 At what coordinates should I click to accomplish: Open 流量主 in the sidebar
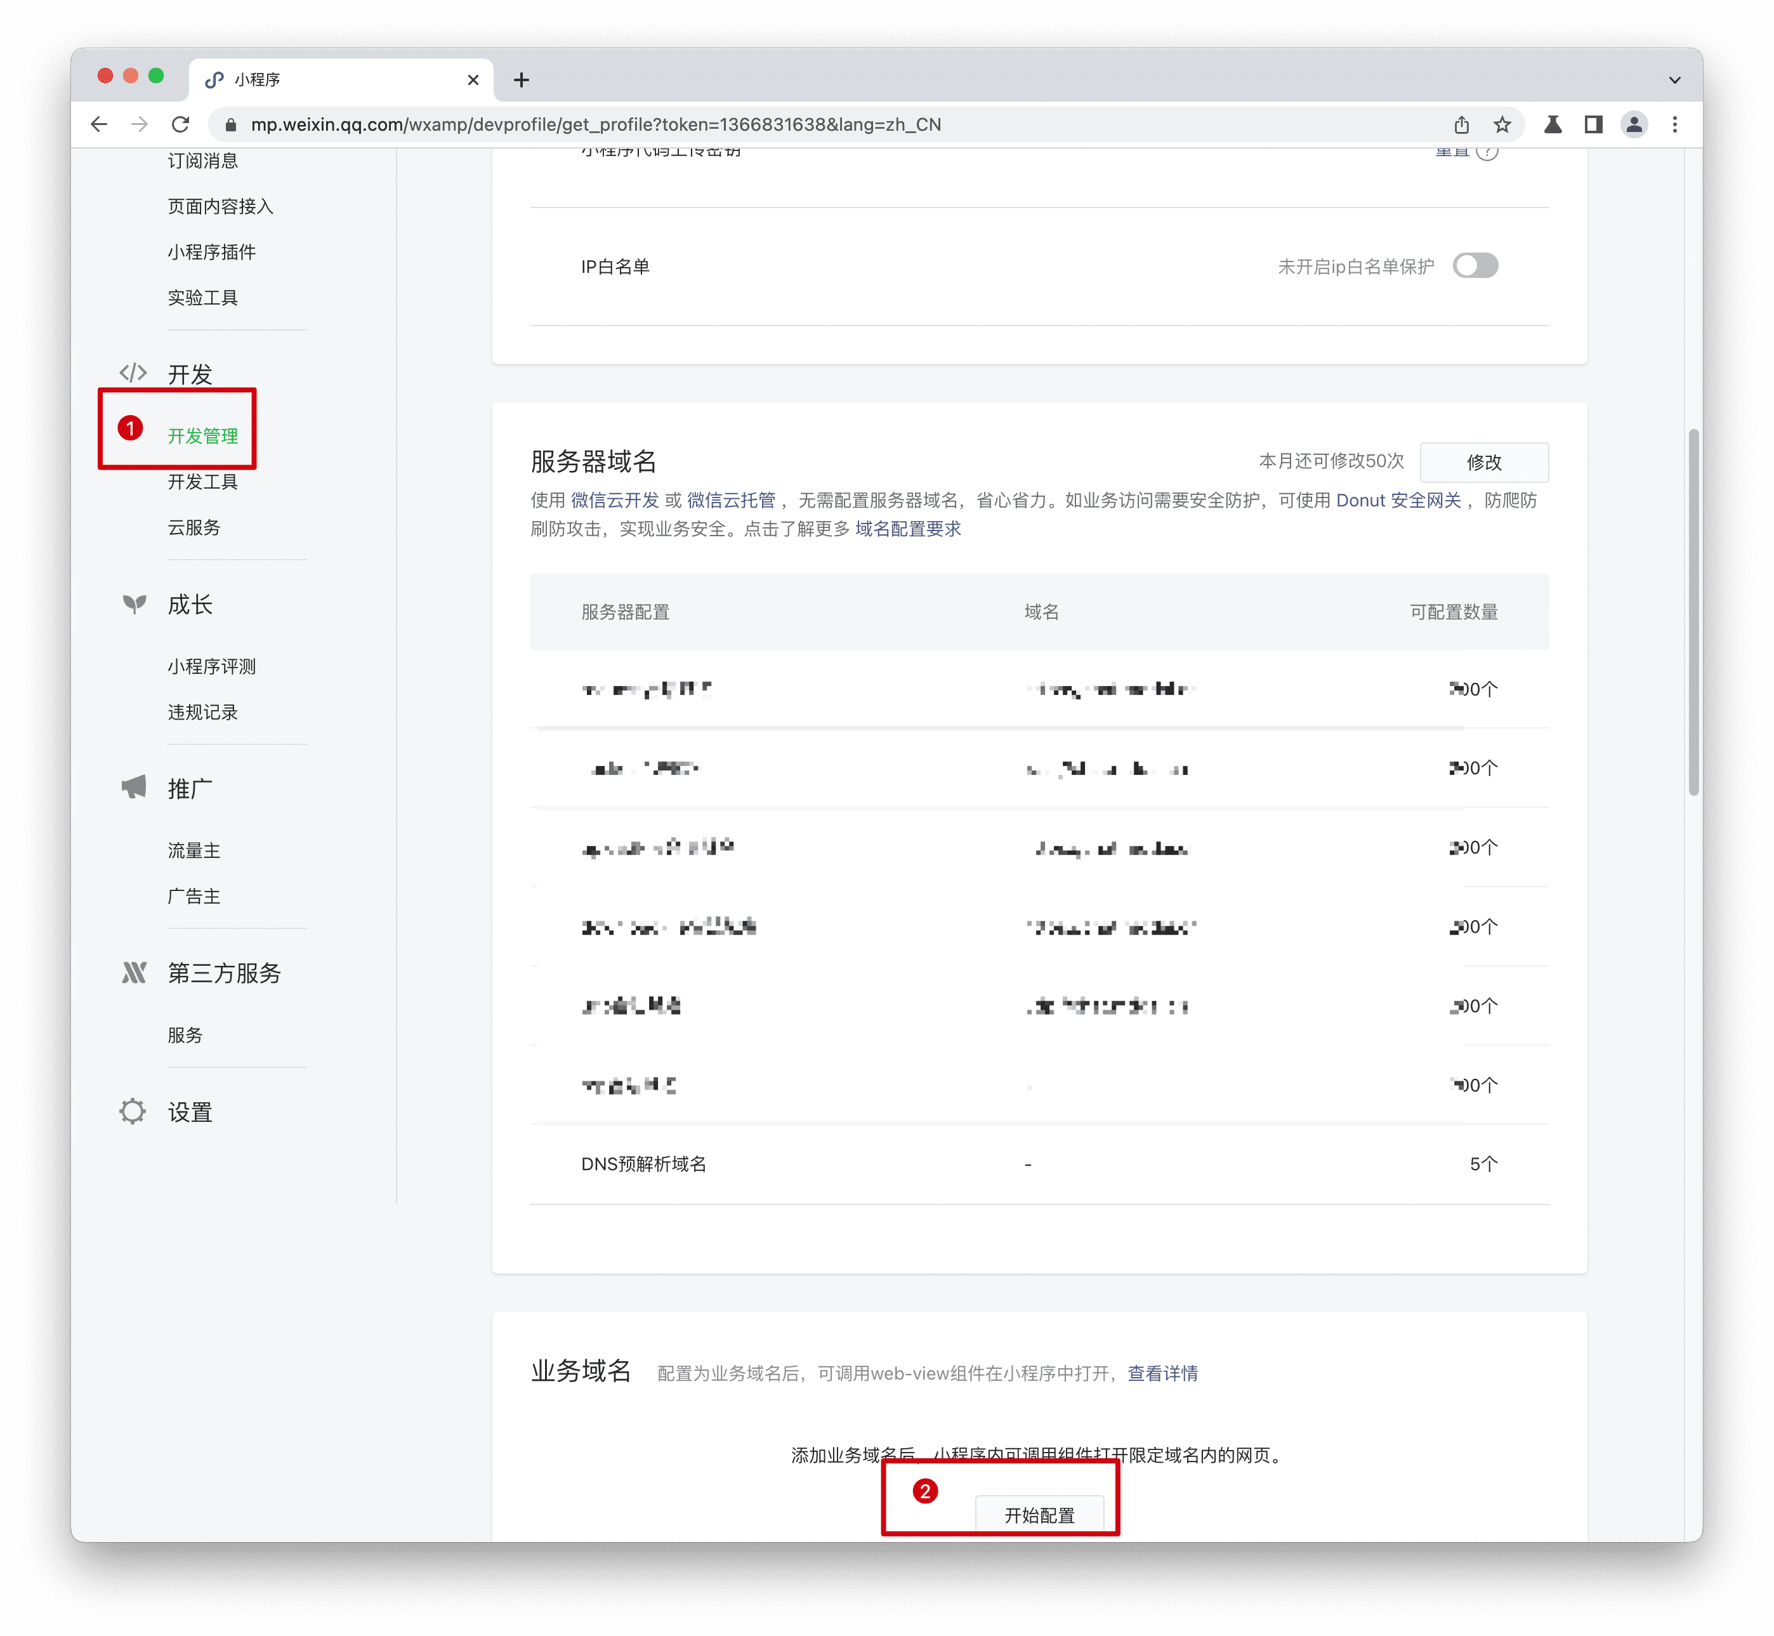click(x=194, y=850)
